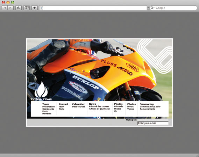Screen dimensions: 199x157
Task: Open Vidéos under Photos
Action: [130, 109]
